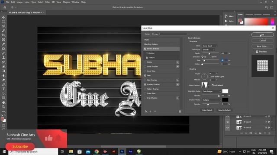The height and width of the screenshot is (155, 277).
Task: Cancel the Layer Style dialog
Action: [263, 40]
